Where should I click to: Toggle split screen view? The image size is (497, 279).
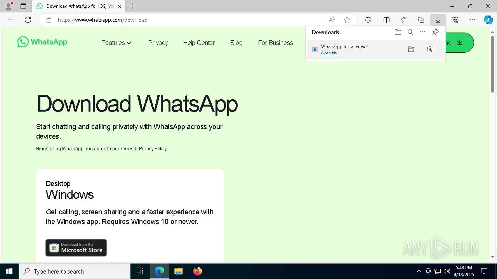tap(386, 20)
